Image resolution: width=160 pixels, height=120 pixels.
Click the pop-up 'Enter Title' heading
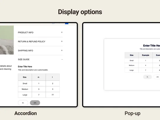[x=151, y=46]
